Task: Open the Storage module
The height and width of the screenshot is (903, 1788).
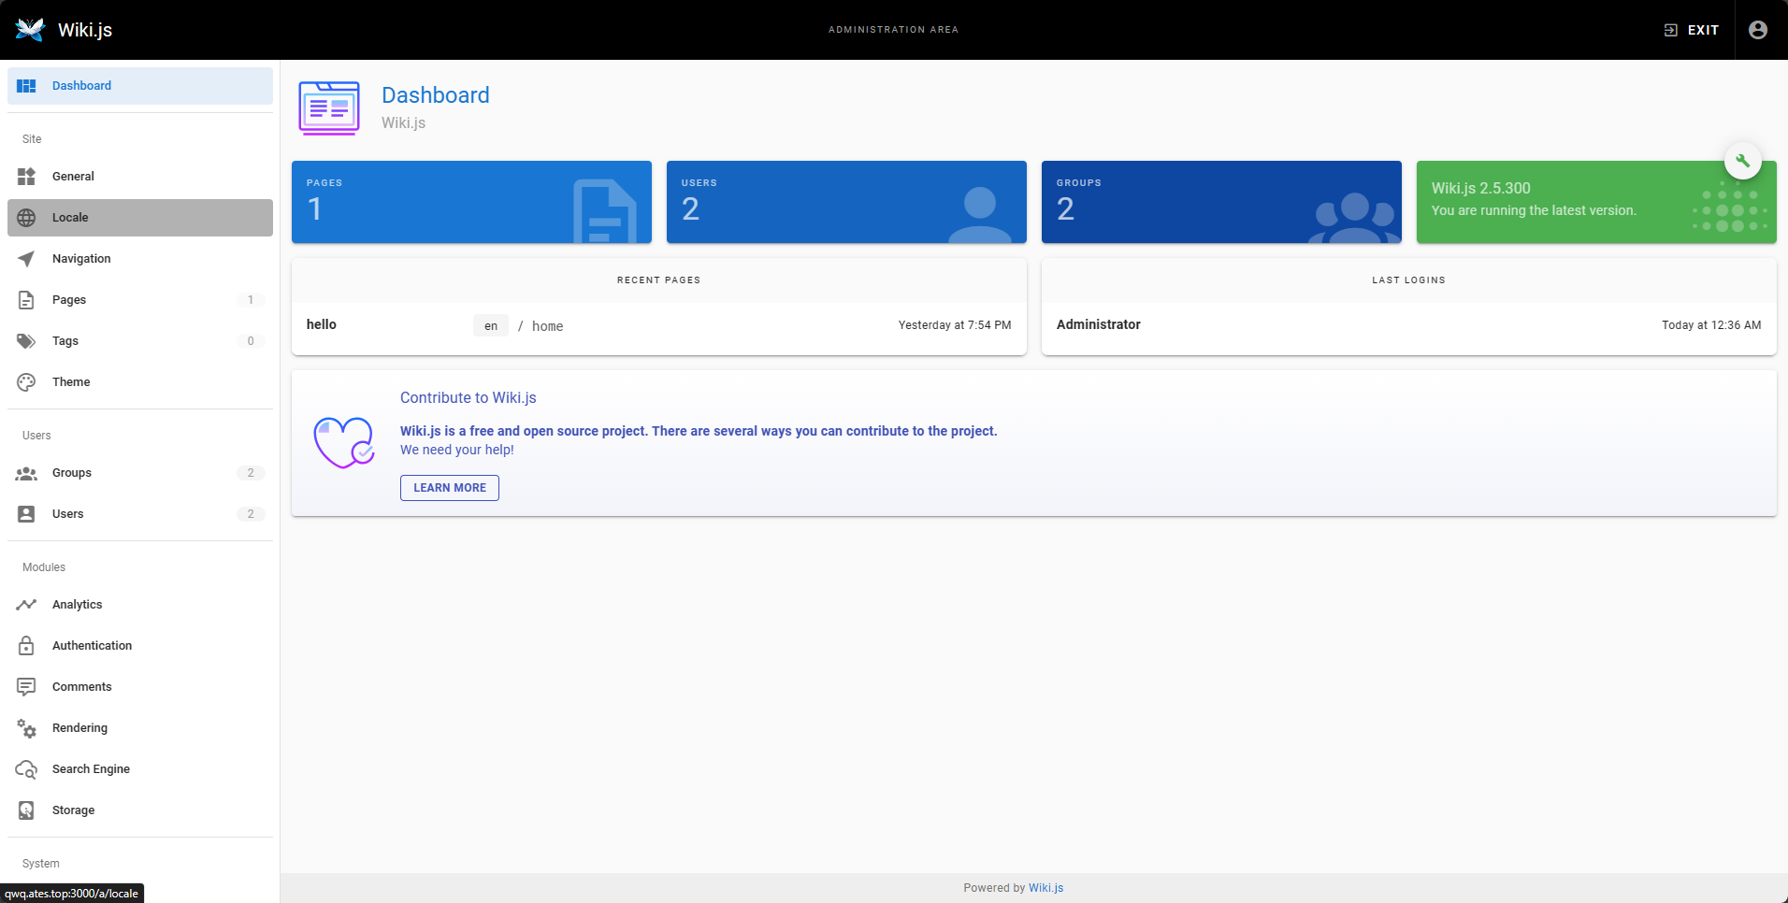Action: 140,810
